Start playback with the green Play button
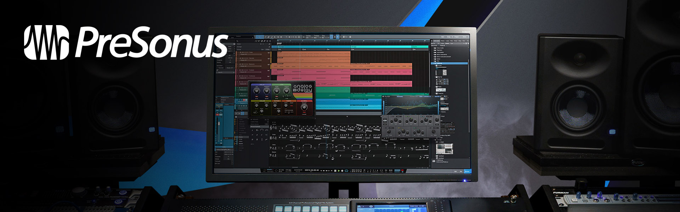The height and width of the screenshot is (212, 680). [x=339, y=171]
